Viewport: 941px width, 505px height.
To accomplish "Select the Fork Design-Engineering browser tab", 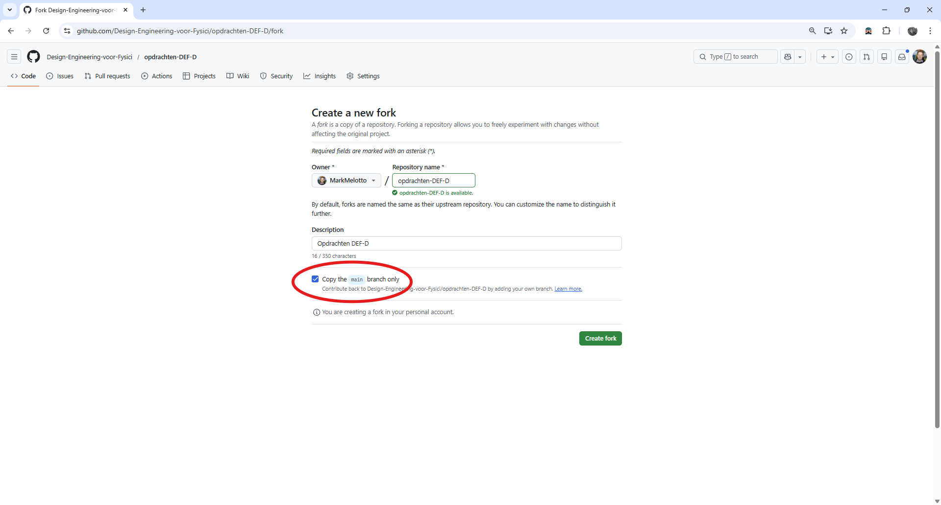I will (76, 10).
